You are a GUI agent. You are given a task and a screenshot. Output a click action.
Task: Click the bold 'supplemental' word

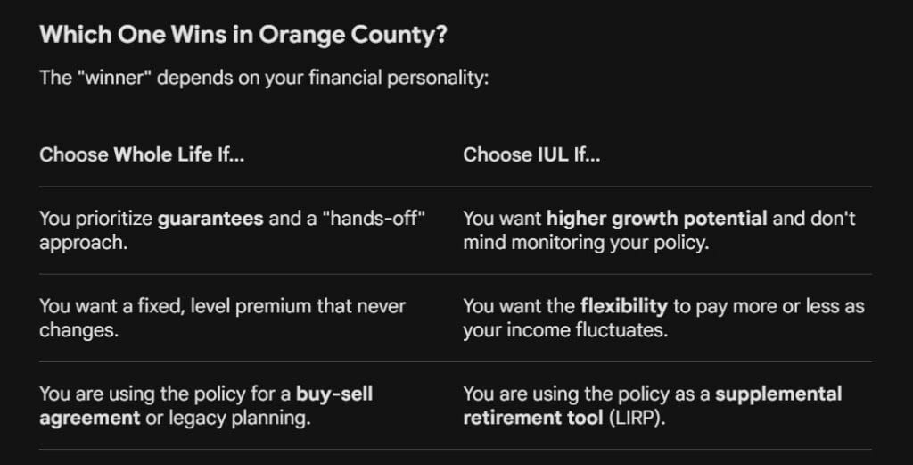pyautogui.click(x=778, y=394)
